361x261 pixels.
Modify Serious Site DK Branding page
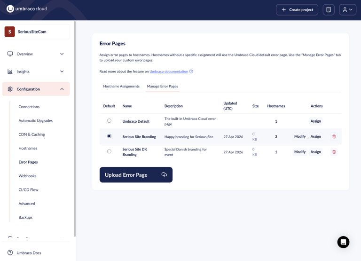(x=300, y=152)
